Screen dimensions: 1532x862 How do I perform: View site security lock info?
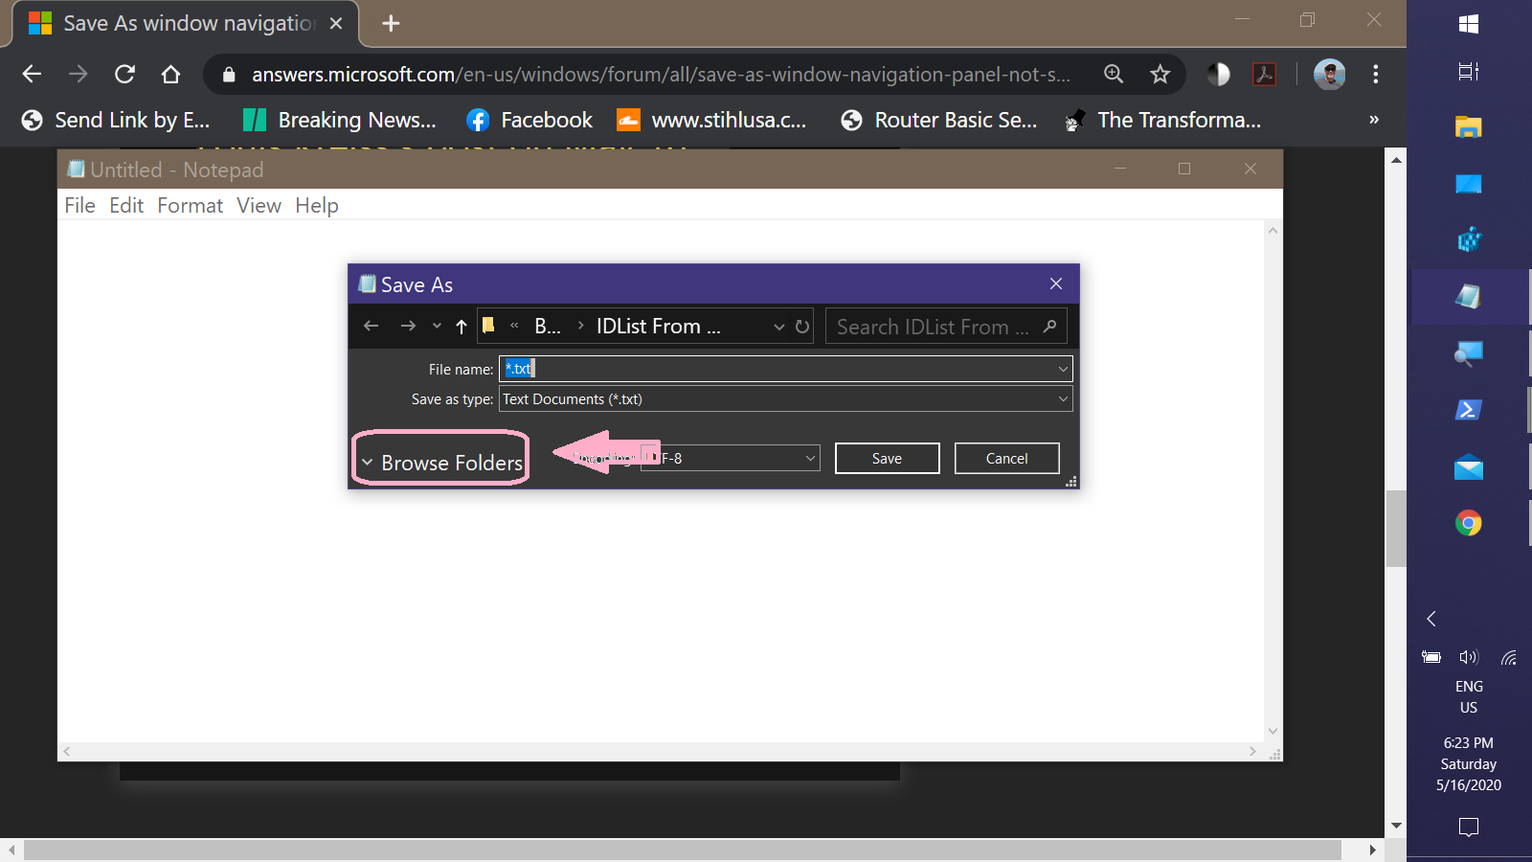coord(229,74)
